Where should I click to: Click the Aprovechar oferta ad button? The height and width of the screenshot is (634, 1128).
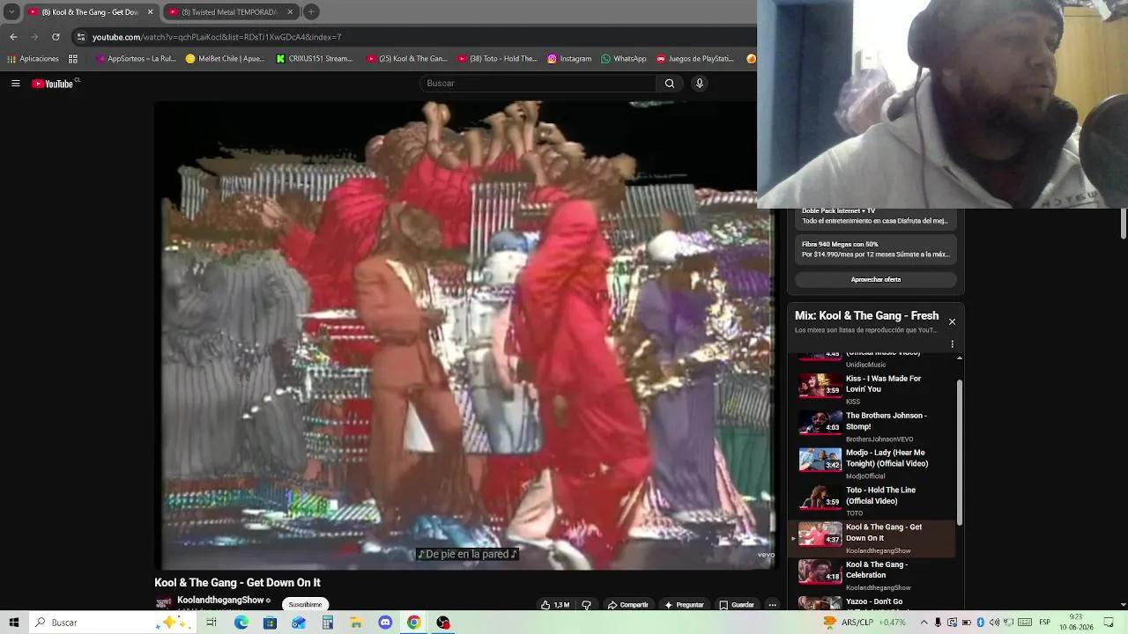click(876, 280)
